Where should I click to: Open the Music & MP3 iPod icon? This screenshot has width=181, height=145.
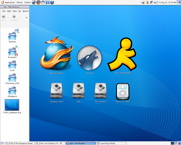[123, 92]
